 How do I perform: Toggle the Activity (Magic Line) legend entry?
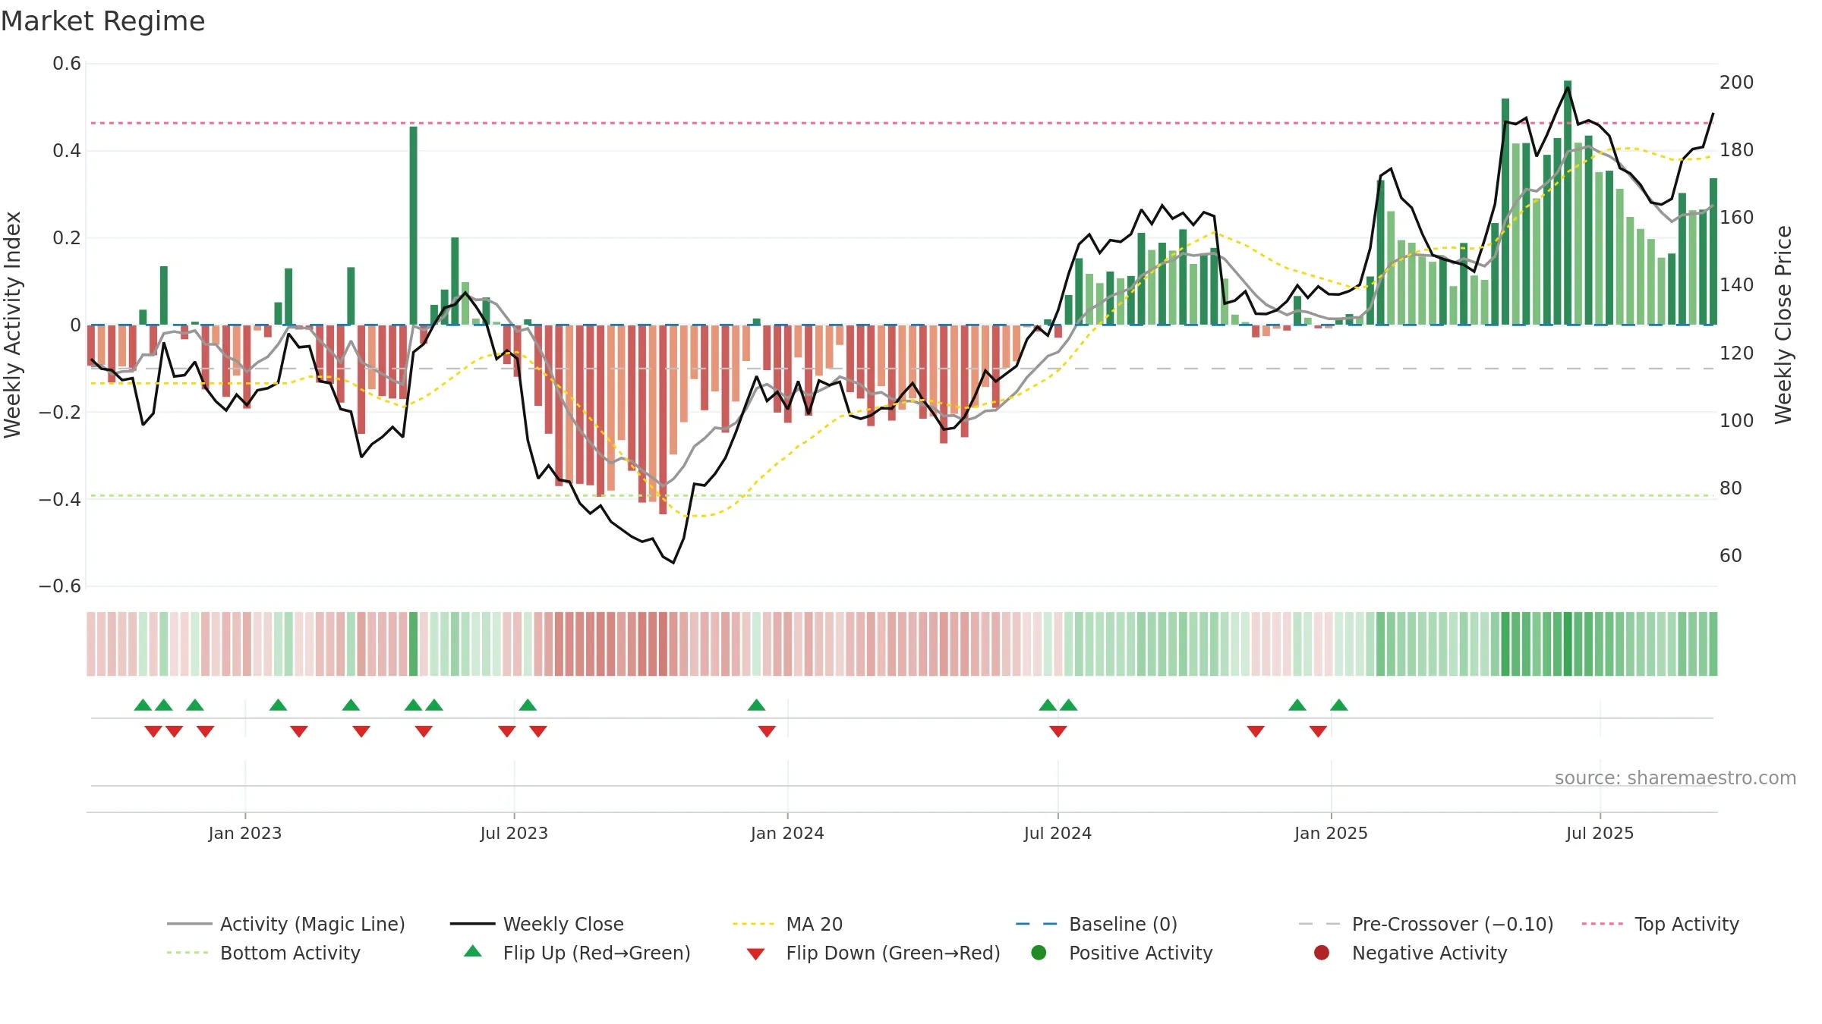pyautogui.click(x=286, y=924)
